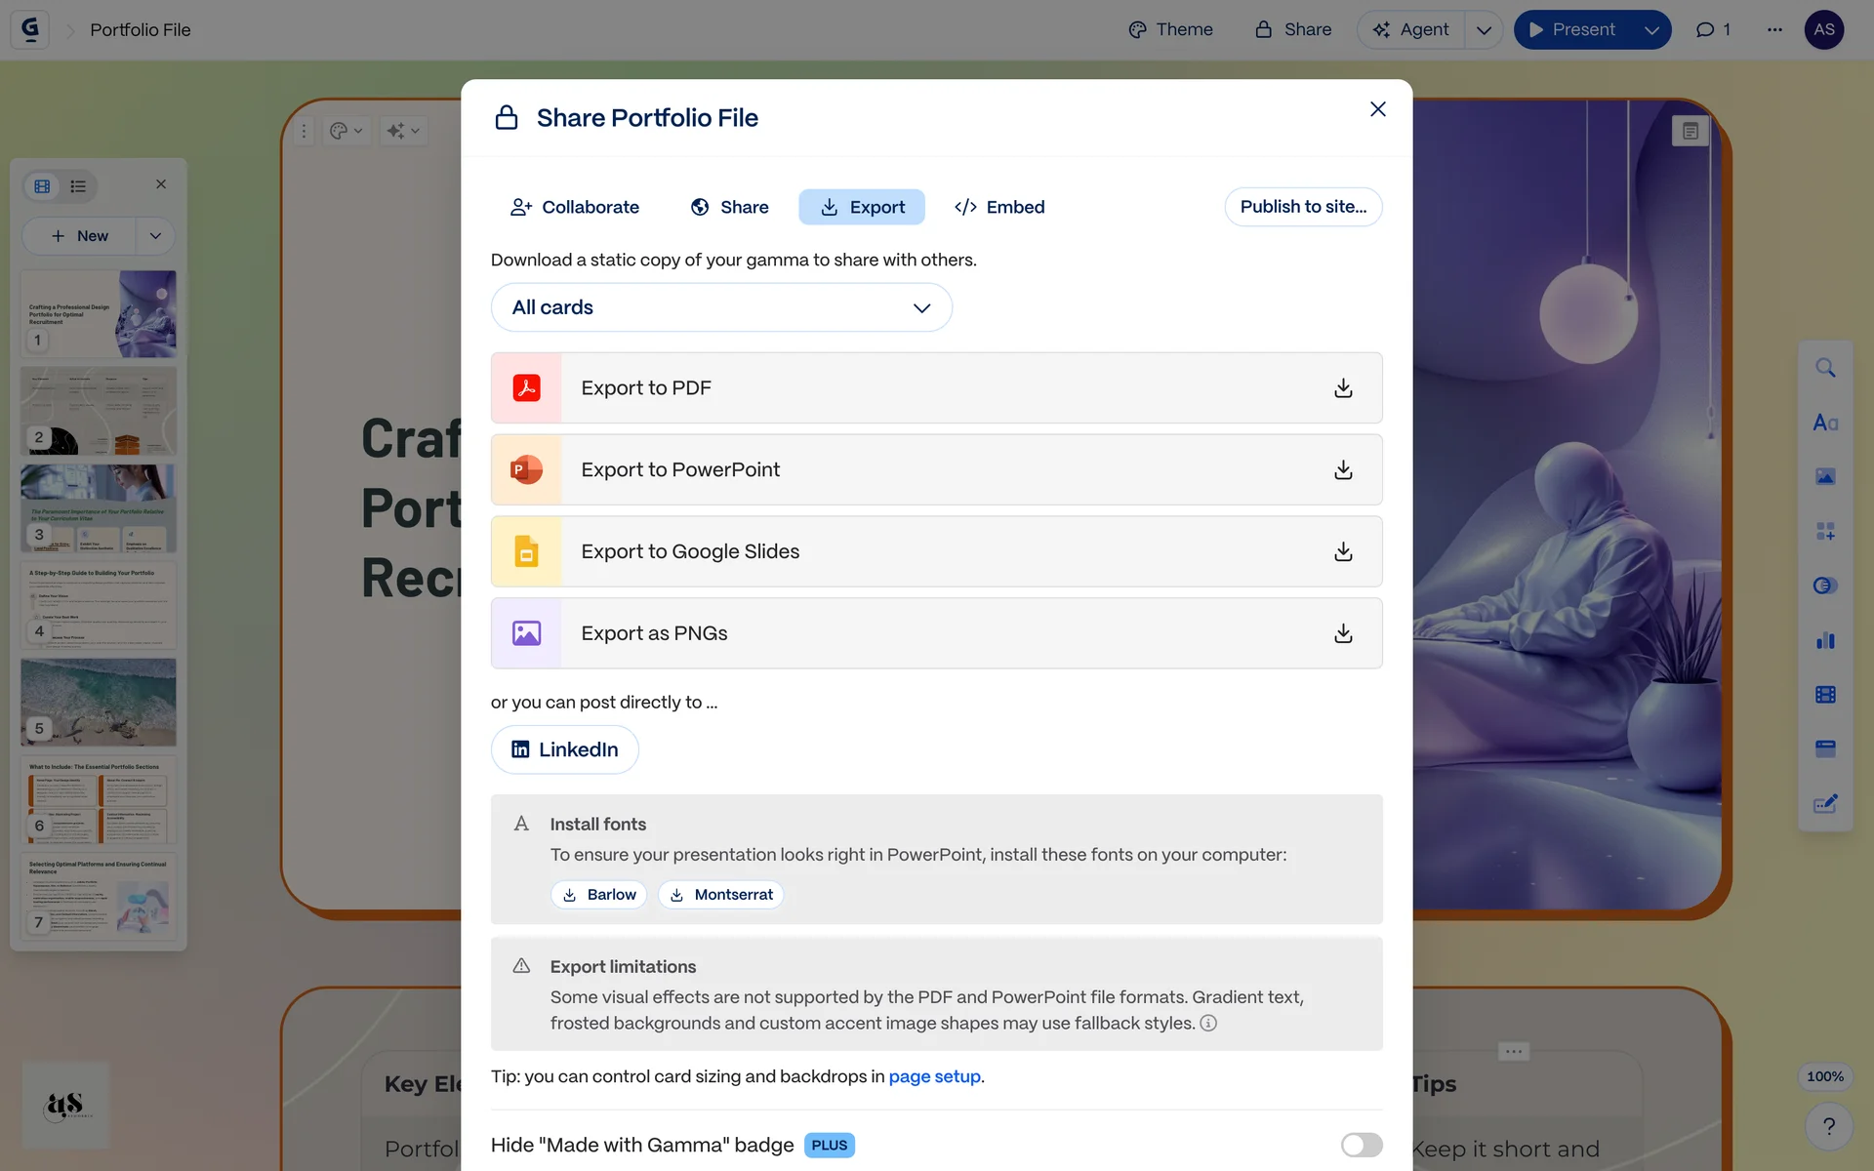Open the charts icon in right sidebar
This screenshot has width=1874, height=1171.
point(1825,640)
